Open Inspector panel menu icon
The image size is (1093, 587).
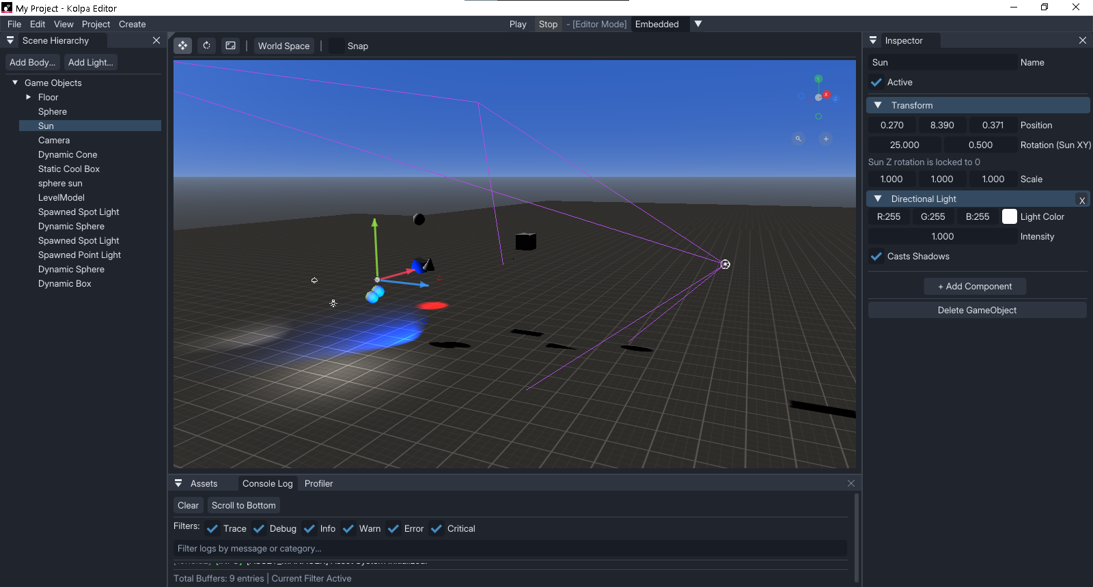873,40
